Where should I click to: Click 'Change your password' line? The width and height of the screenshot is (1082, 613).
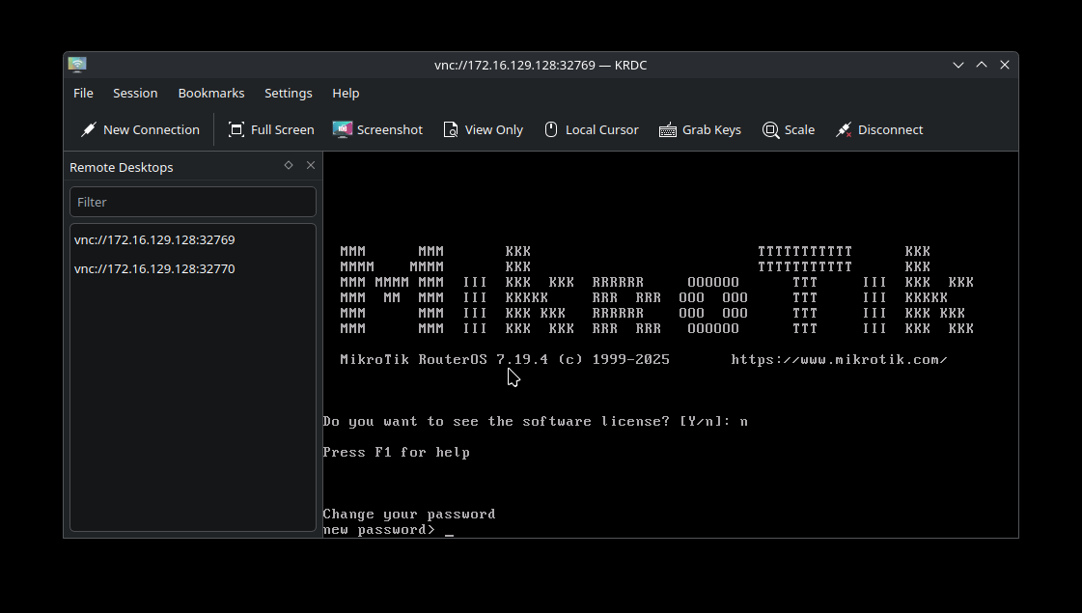409,515
